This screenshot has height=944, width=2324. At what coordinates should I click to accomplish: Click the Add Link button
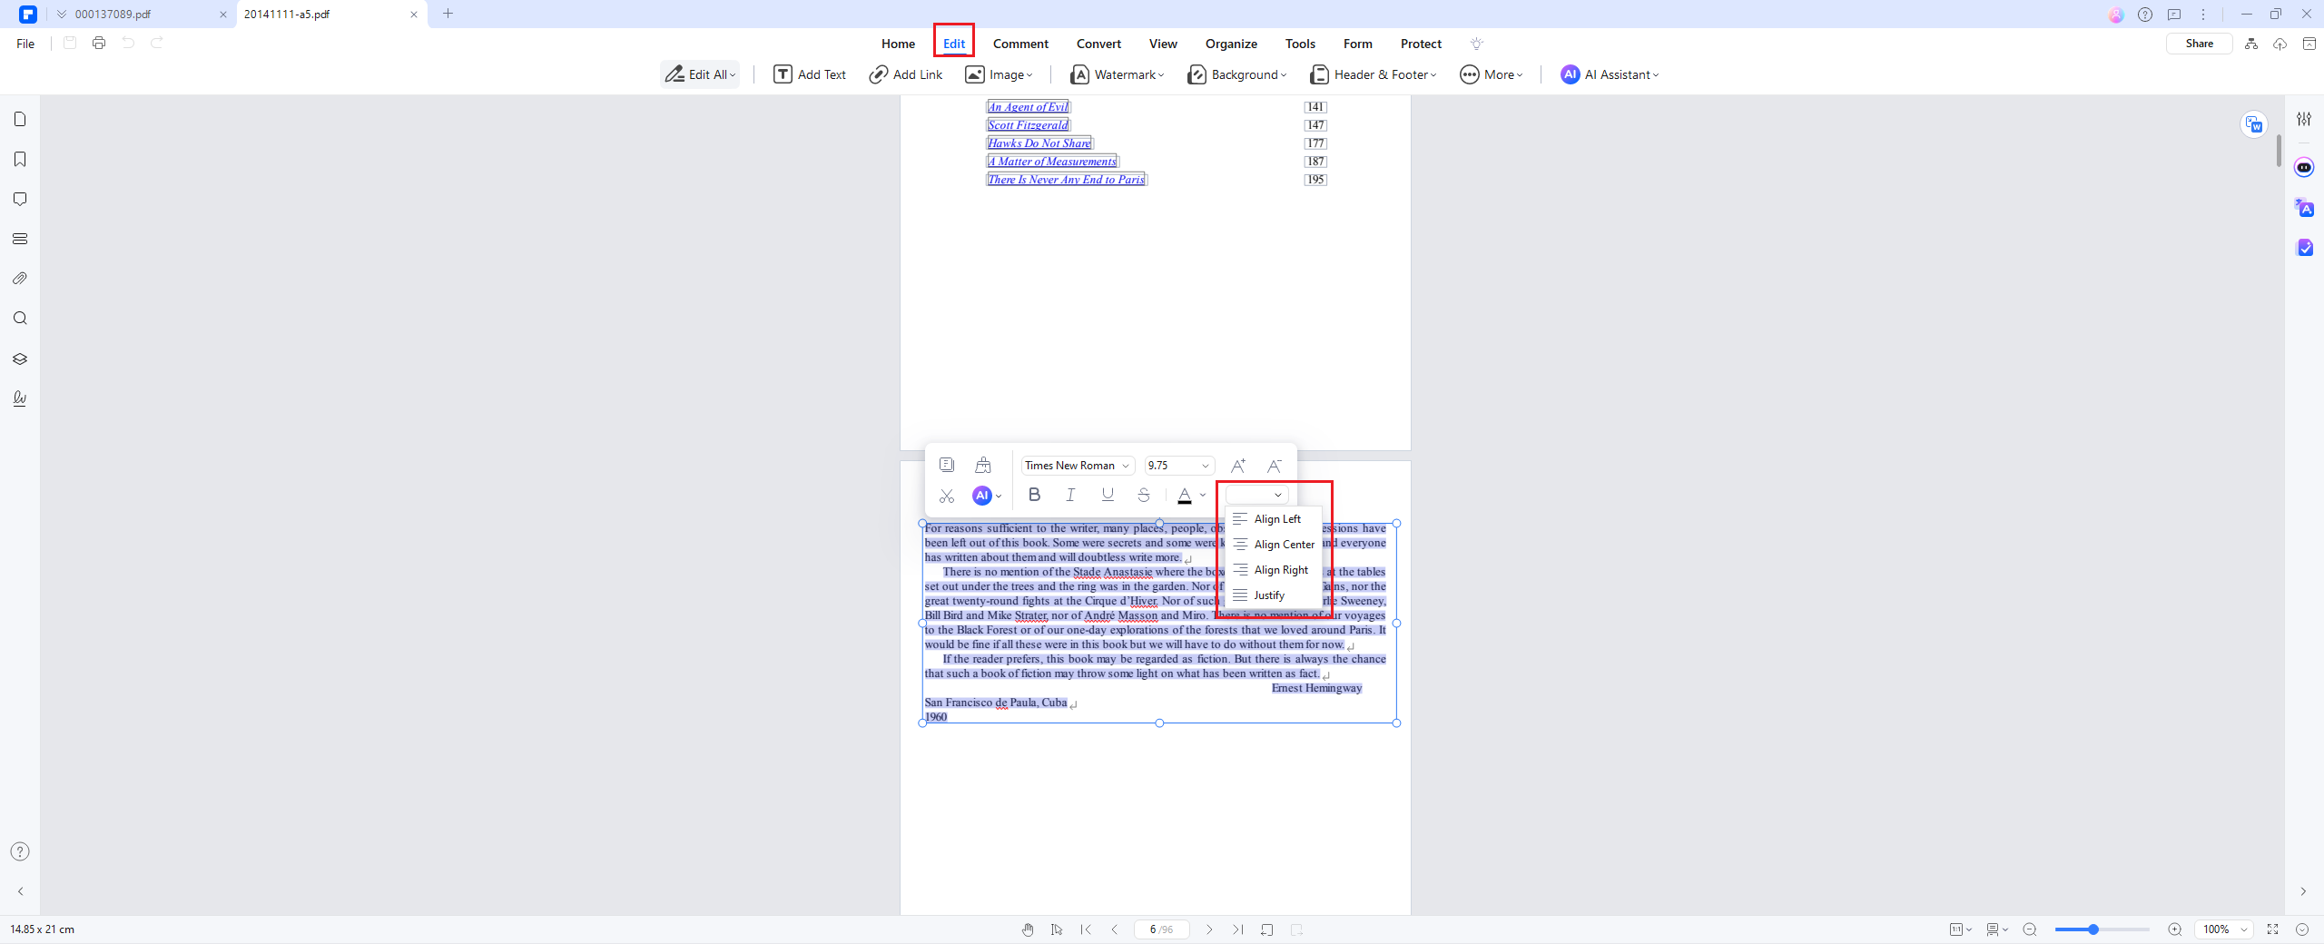point(906,74)
